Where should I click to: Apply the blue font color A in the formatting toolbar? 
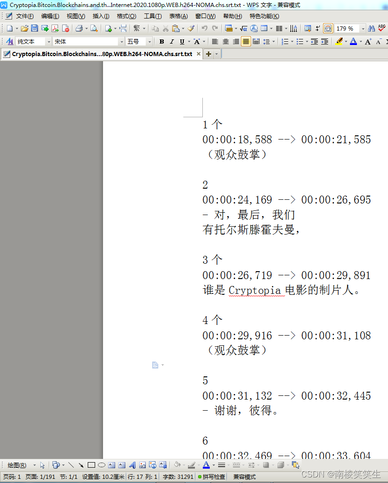(x=354, y=42)
